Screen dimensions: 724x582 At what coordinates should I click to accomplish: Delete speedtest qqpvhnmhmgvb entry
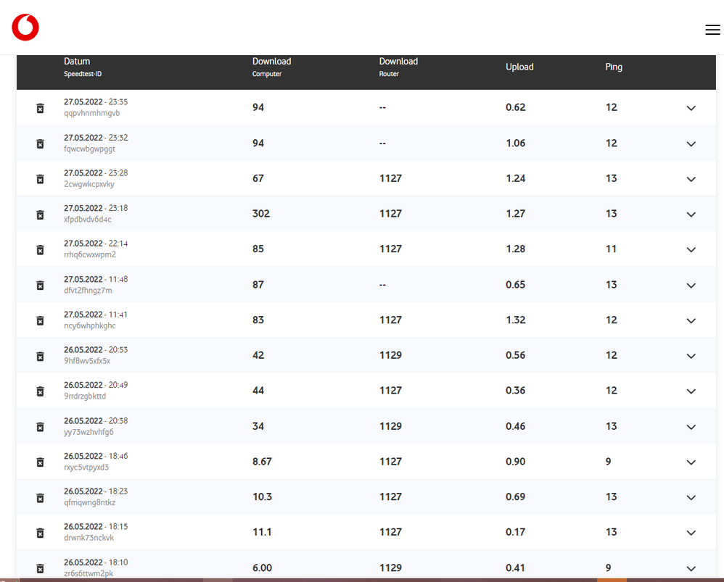[41, 108]
